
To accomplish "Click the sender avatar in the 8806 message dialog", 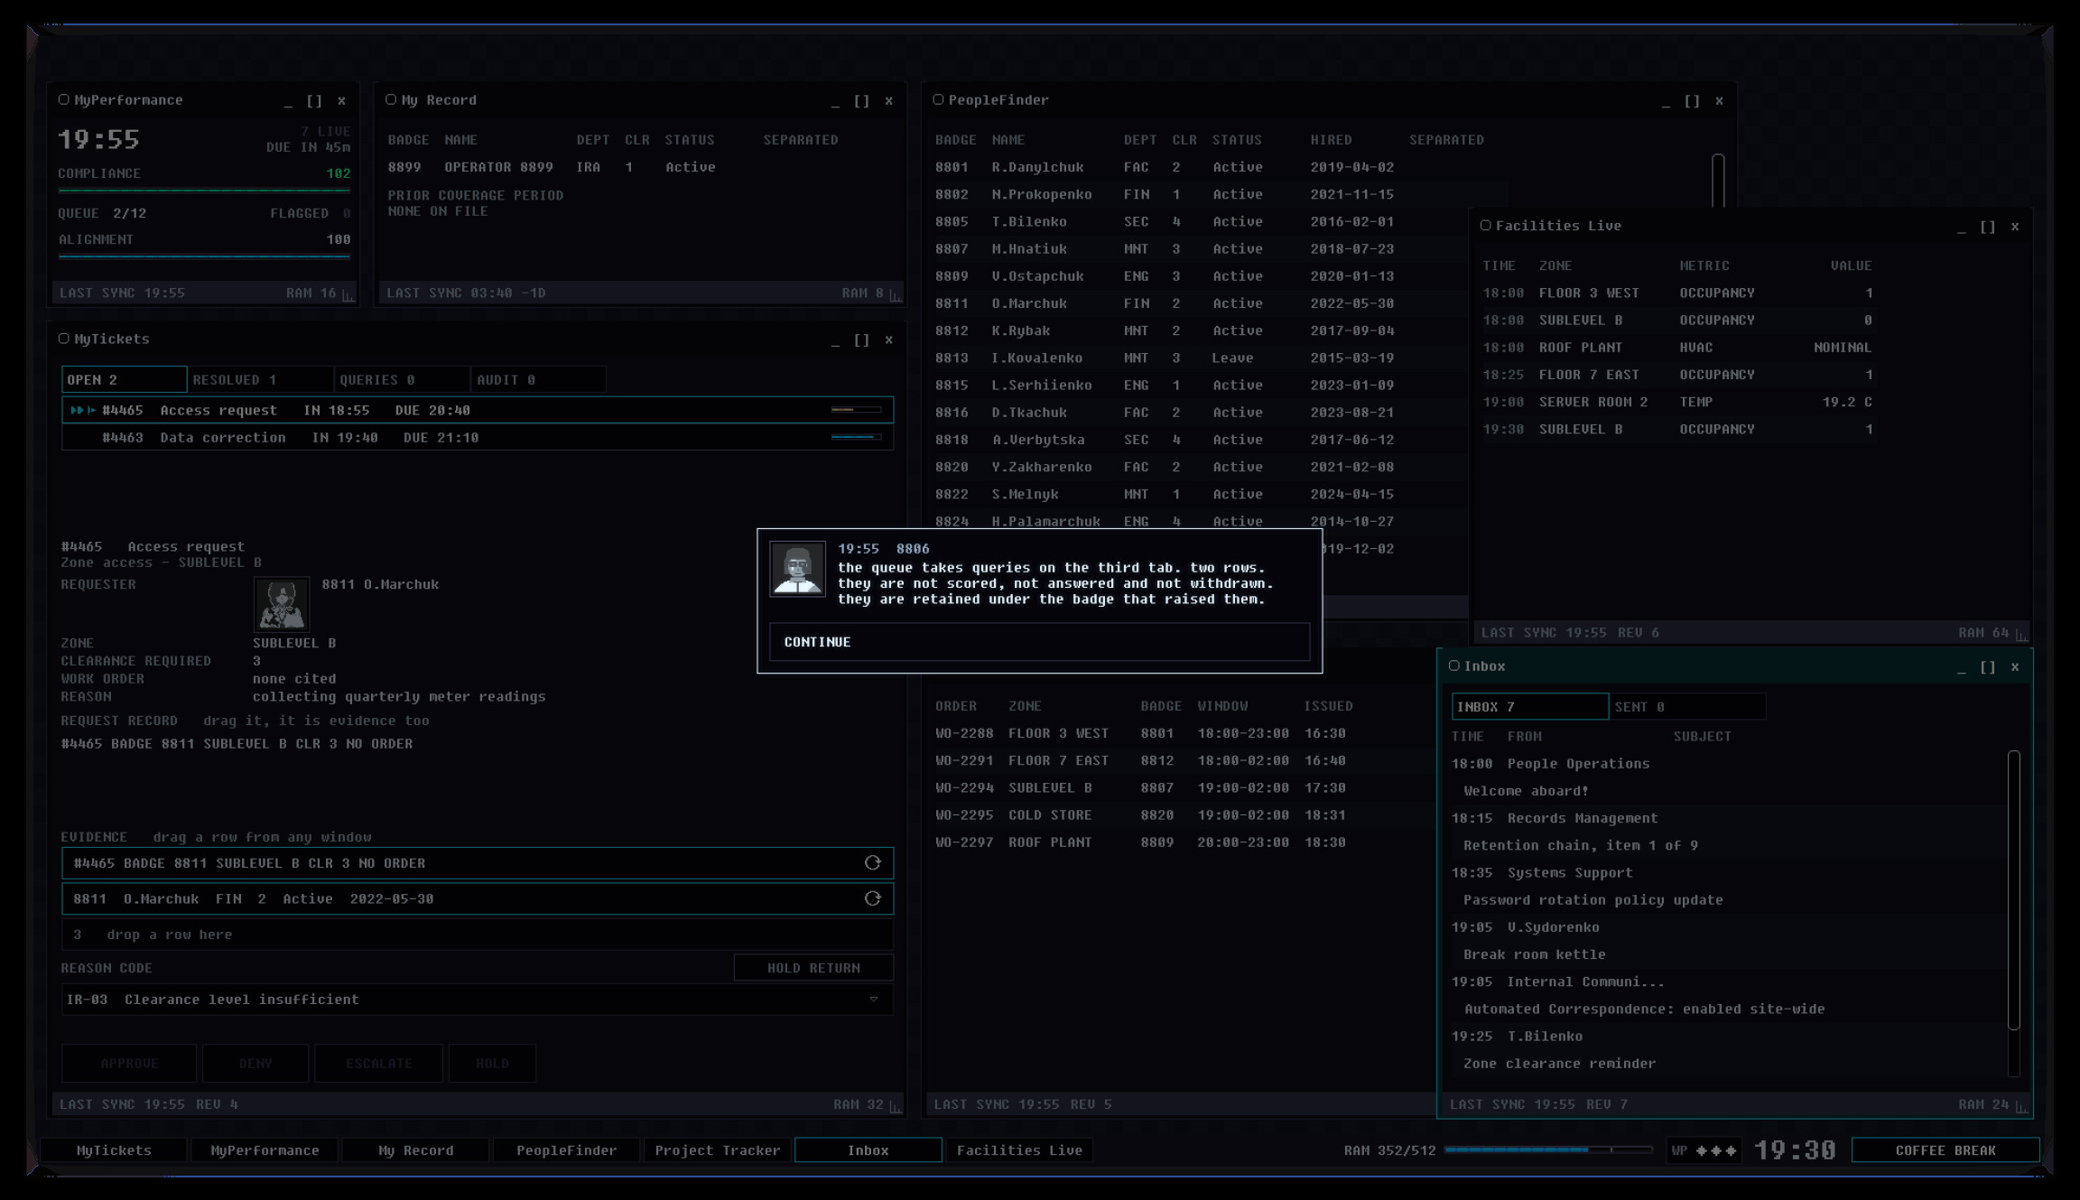I will [x=797, y=569].
